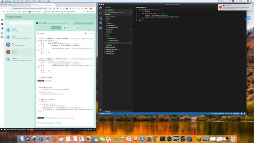254x143 pixels.
Task: Collapse the OPEN EDITORS section in VS Code
Action: point(118,10)
